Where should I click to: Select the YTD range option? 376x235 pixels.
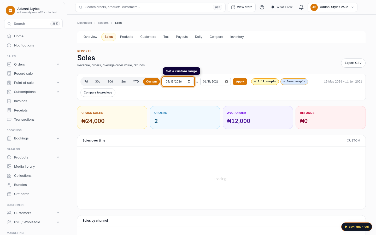[136, 82]
